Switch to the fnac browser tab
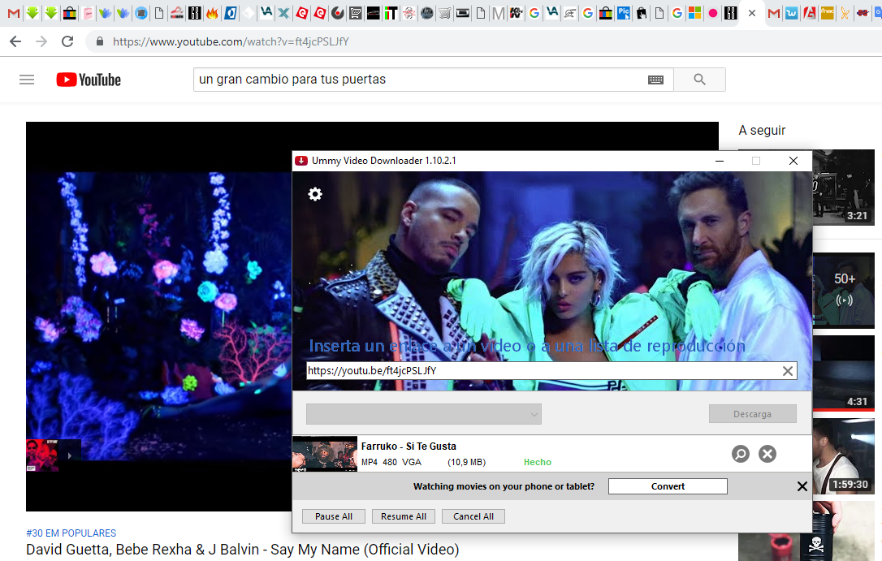The image size is (882, 561). tap(828, 13)
